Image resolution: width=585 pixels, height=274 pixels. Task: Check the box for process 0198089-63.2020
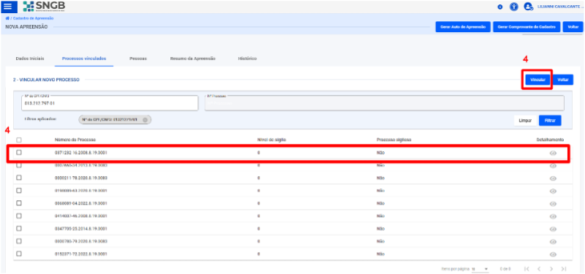pos(19,191)
